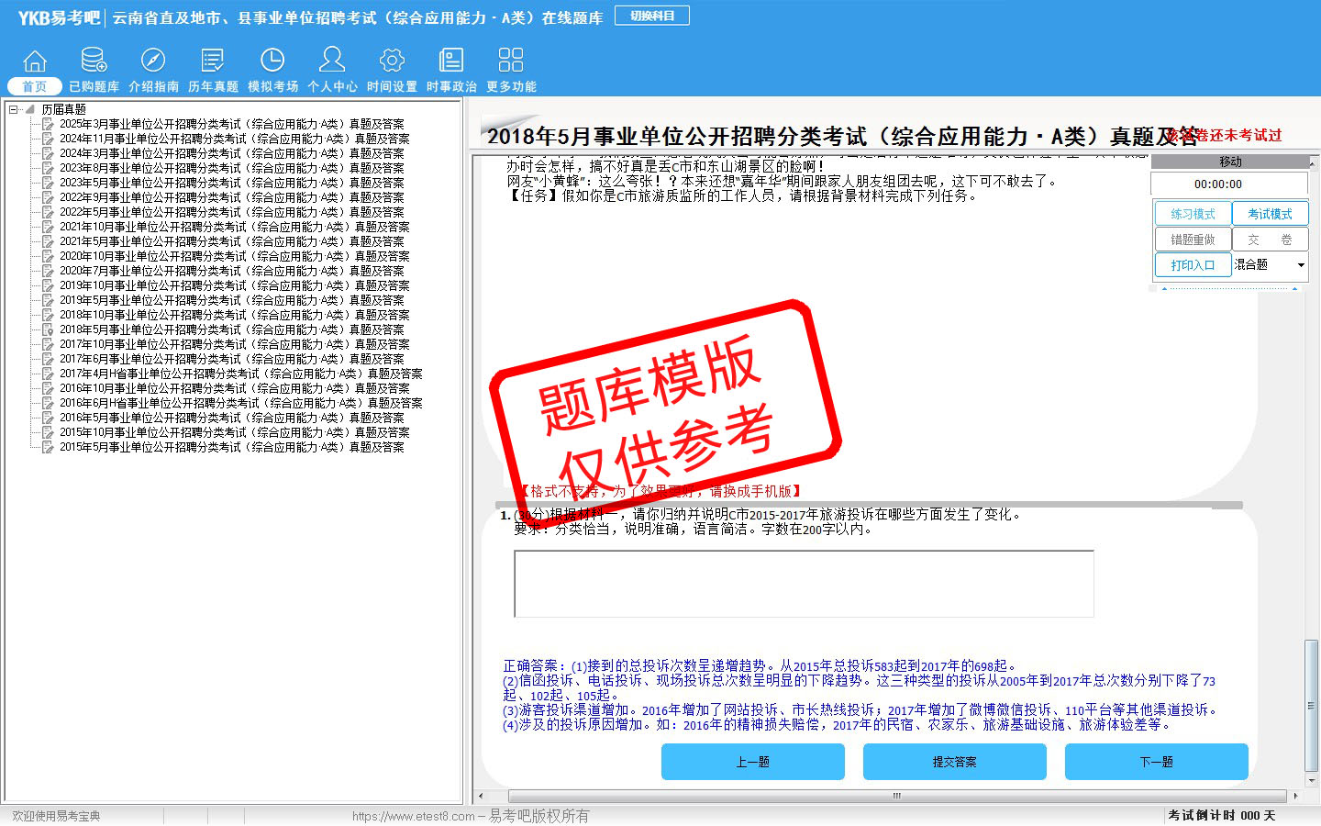The height and width of the screenshot is (826, 1321).
Task: Open the 首页 home icon
Action: tap(35, 61)
